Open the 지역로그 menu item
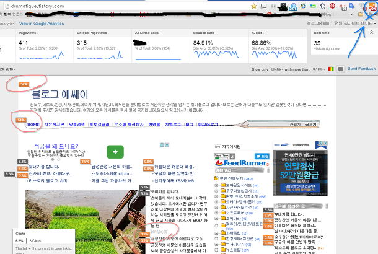This screenshot has width=378, height=254. (x=173, y=125)
